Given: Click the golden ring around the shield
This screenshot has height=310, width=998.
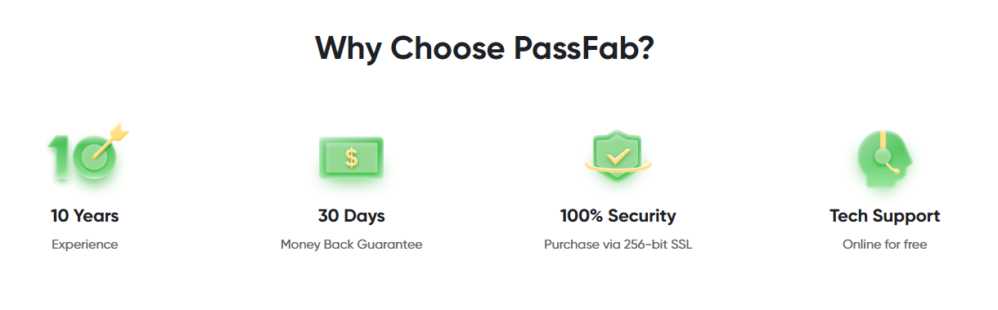Looking at the screenshot, I should (x=618, y=164).
